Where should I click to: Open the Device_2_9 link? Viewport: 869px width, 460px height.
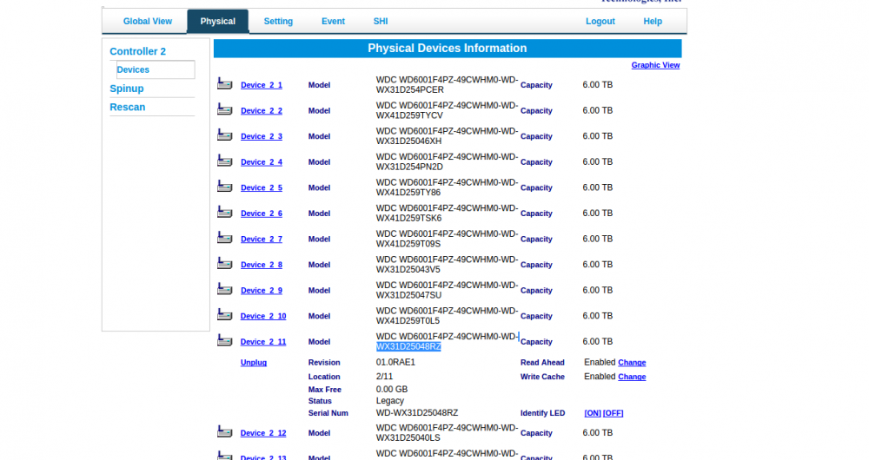[261, 290]
